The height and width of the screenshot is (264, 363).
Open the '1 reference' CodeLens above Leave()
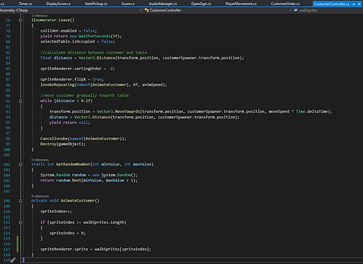[39, 15]
